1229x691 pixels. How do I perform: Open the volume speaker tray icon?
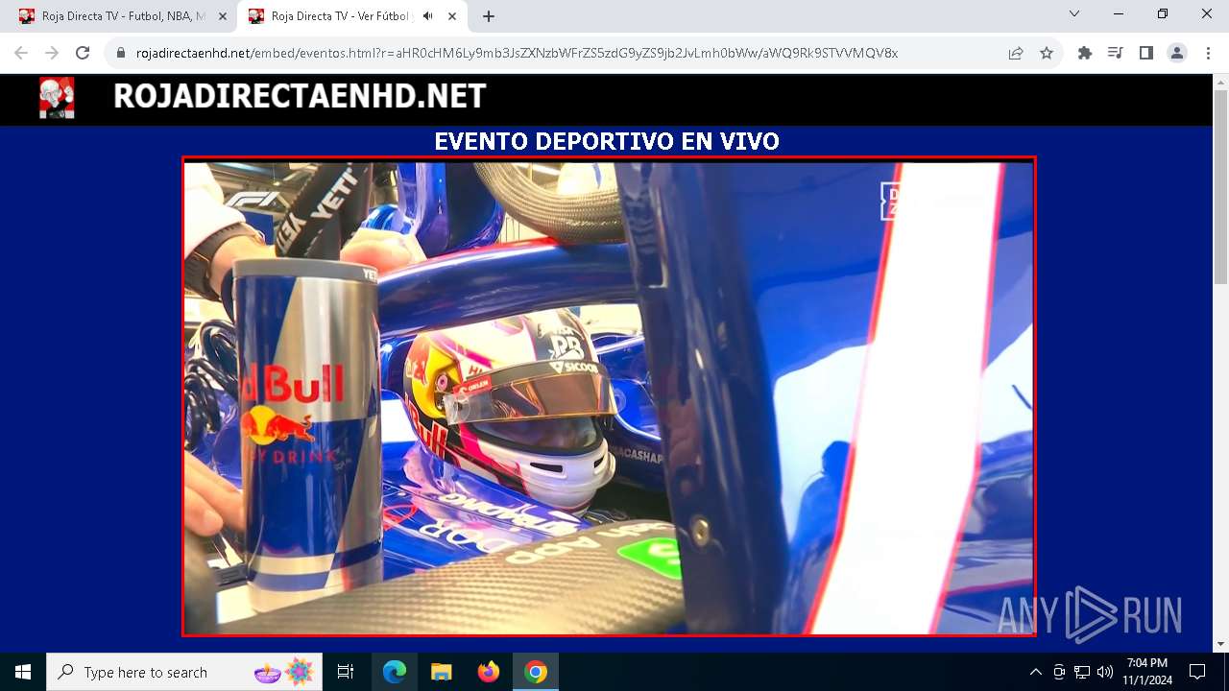tap(1105, 672)
